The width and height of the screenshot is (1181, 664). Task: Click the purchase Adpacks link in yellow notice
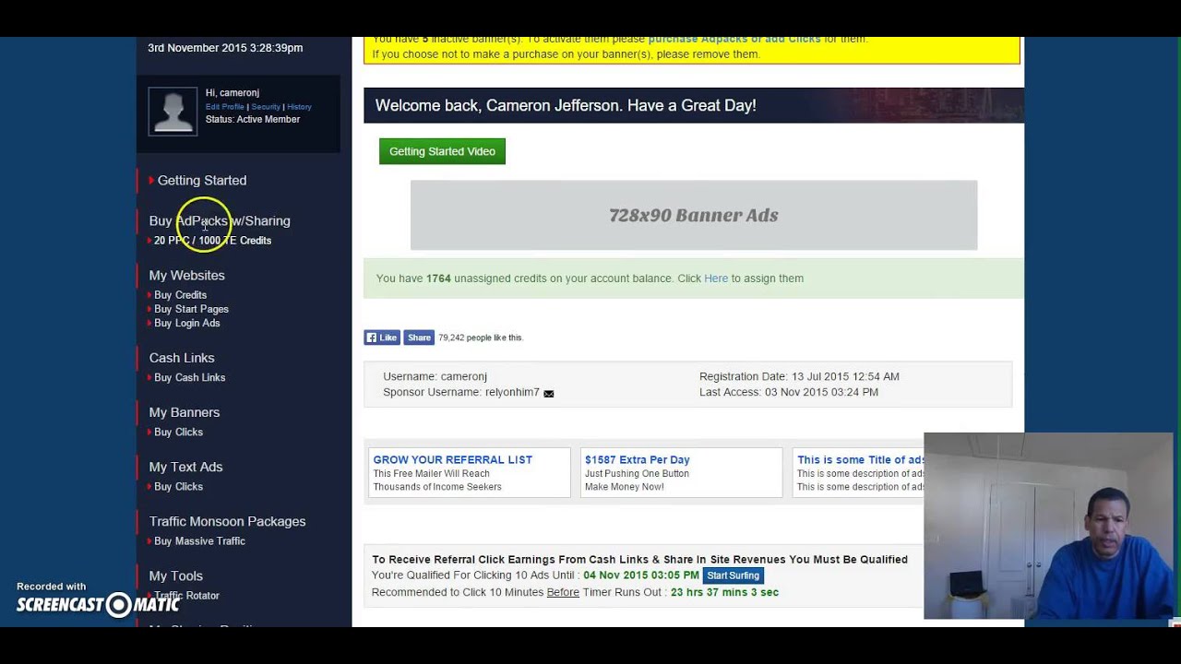coord(734,40)
